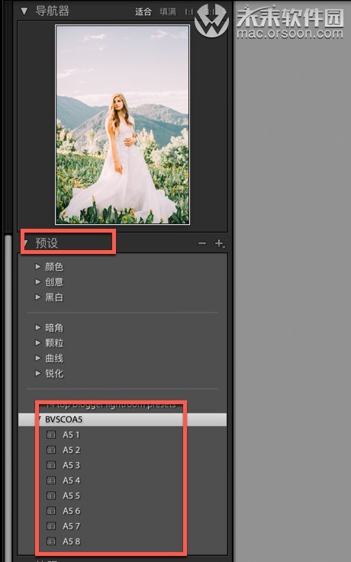The height and width of the screenshot is (562, 351).
Task: Expand the 曲线 preset group
Action: tap(38, 358)
